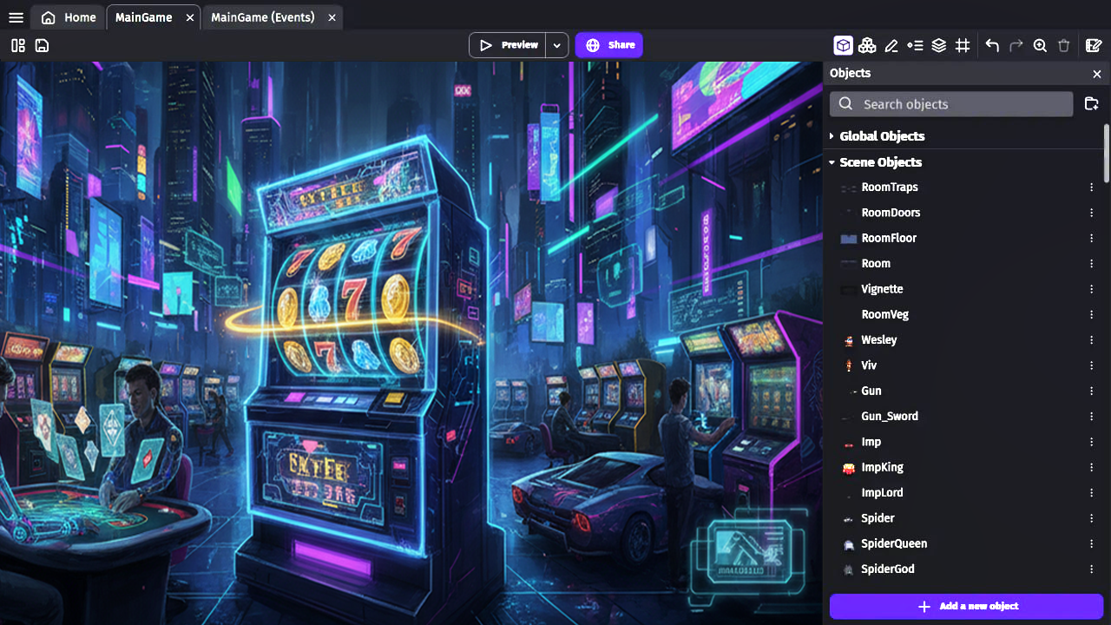Click the undo arrow

(x=992, y=45)
